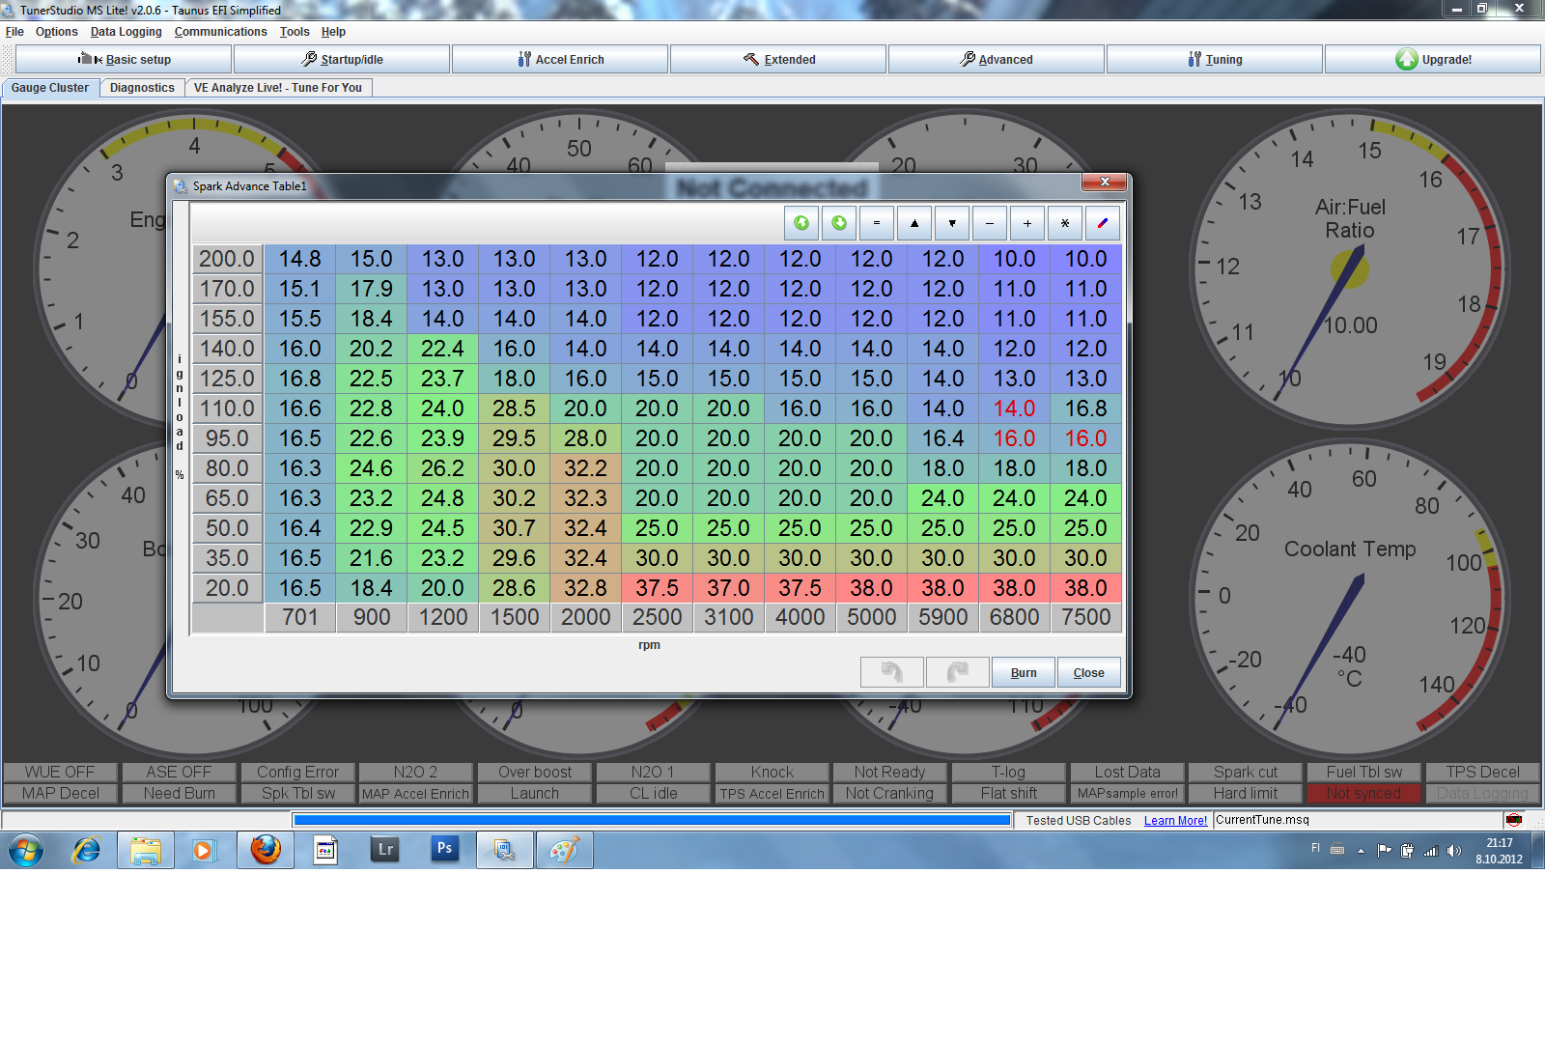
Task: Switch to the Diagnostics tab
Action: pyautogui.click(x=142, y=88)
